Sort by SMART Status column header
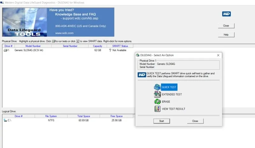The width and height of the screenshot is (255, 148). pos(120,46)
